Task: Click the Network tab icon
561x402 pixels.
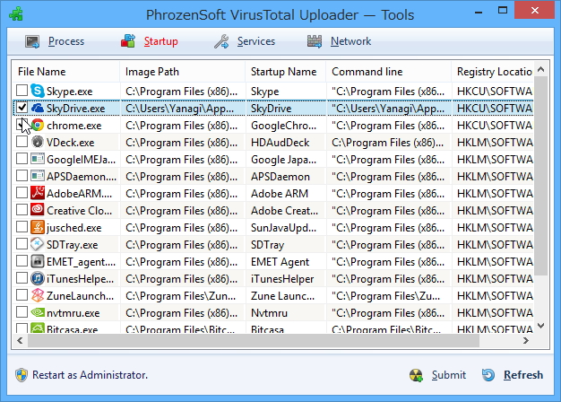Action: (x=315, y=41)
